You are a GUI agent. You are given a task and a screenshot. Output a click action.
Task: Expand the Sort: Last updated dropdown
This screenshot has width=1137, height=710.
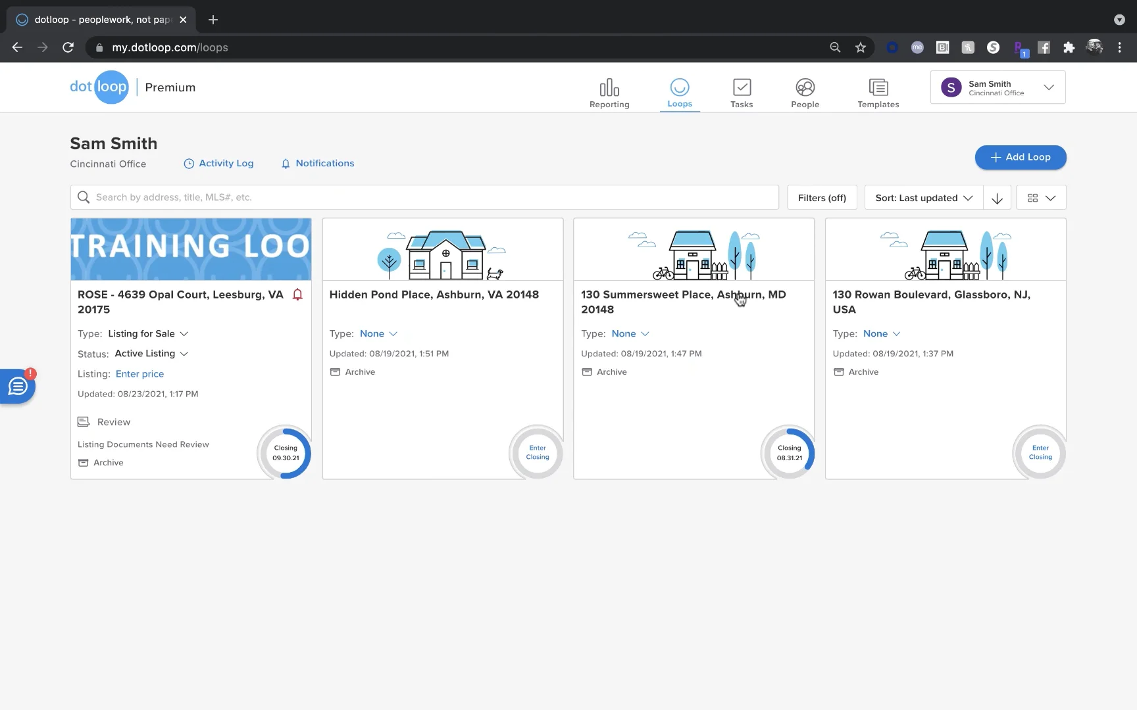coord(923,198)
